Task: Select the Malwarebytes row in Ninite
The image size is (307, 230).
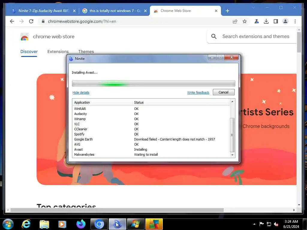Action: [151, 155]
